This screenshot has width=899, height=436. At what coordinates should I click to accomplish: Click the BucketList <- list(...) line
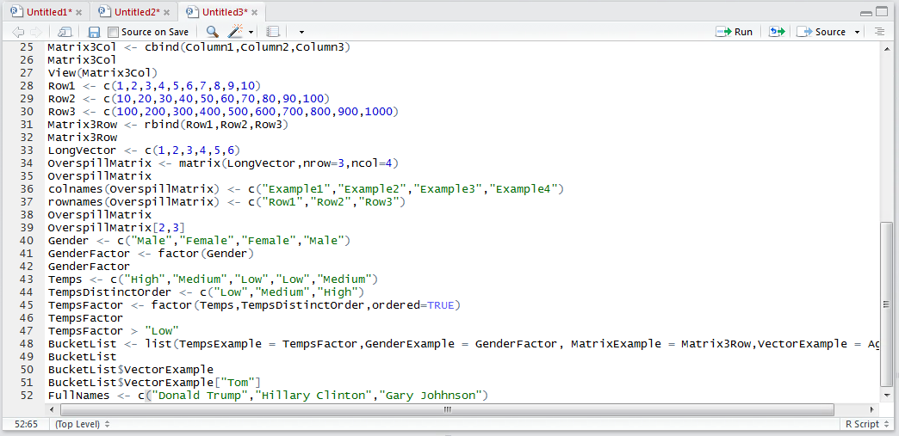[463, 344]
